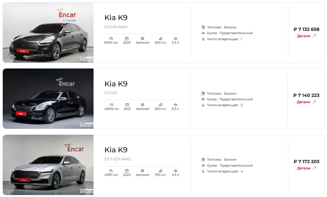Click the fuel pump icon in the ₽ 7 132 658 listing
The width and height of the screenshot is (327, 197).
[x=203, y=27]
